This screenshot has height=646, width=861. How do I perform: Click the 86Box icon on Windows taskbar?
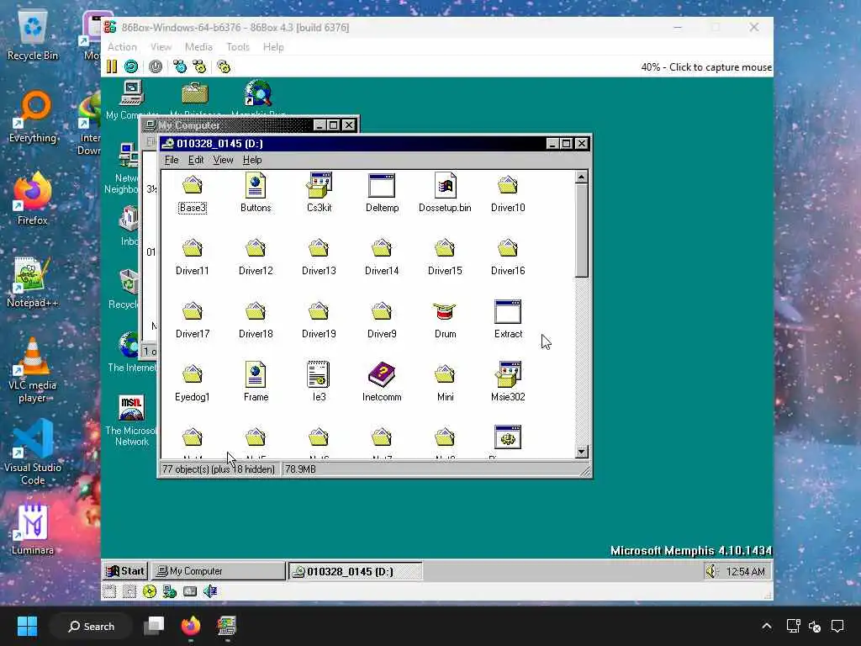coord(226,626)
